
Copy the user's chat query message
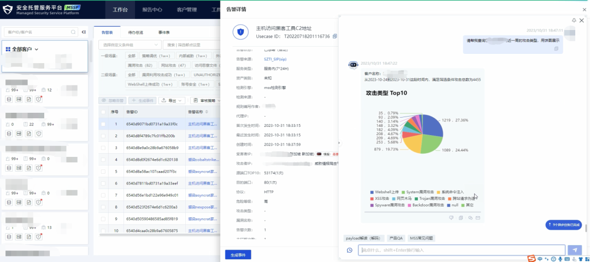(556, 49)
